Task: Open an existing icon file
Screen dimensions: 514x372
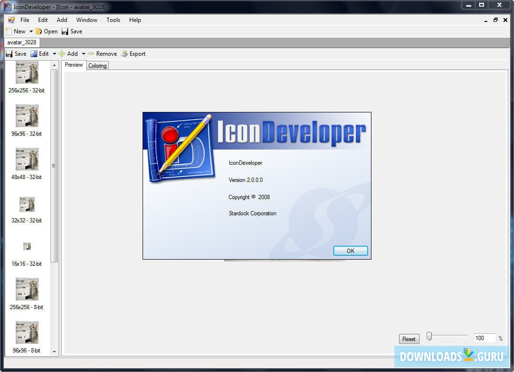Action: pos(46,31)
